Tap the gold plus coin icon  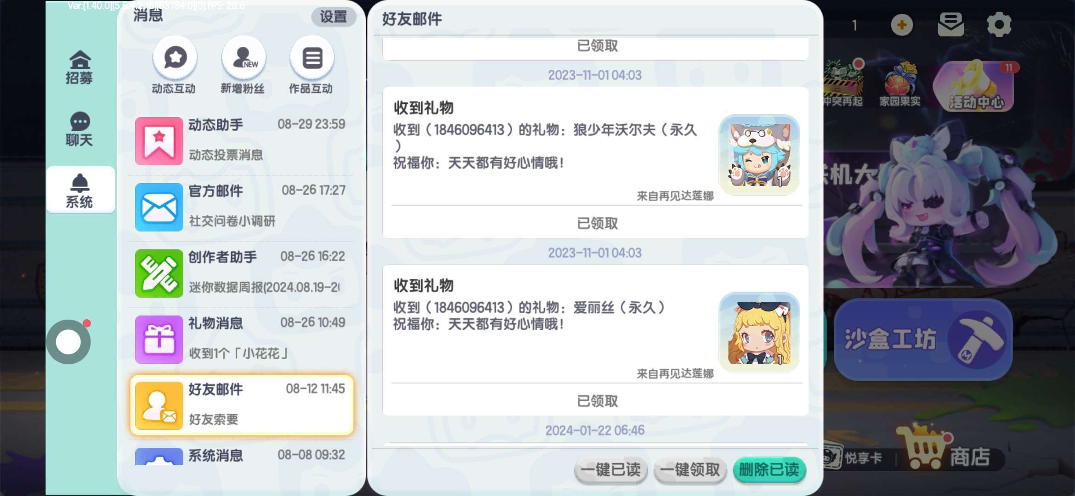click(901, 25)
